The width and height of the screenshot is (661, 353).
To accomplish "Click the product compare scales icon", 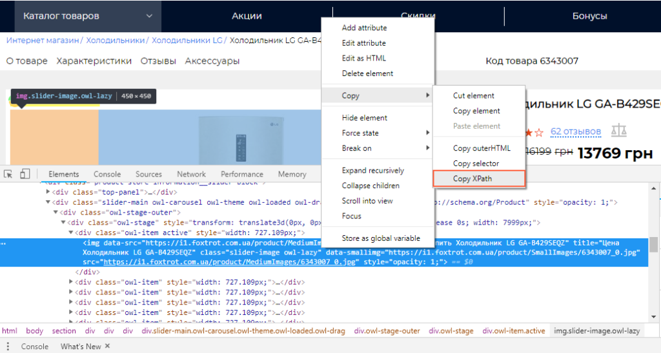I will coord(618,131).
